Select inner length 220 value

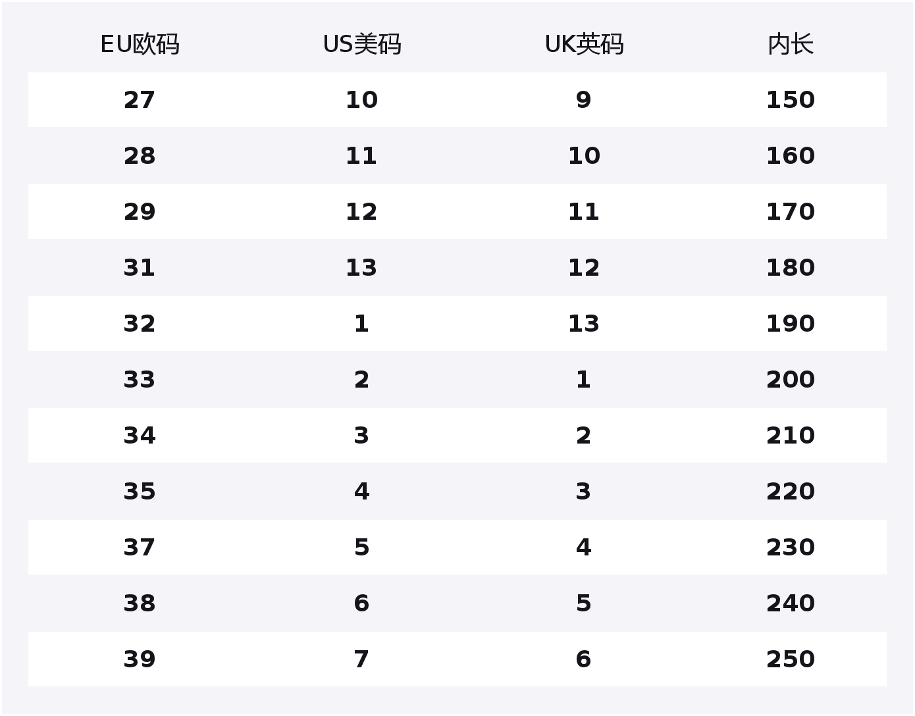point(791,492)
